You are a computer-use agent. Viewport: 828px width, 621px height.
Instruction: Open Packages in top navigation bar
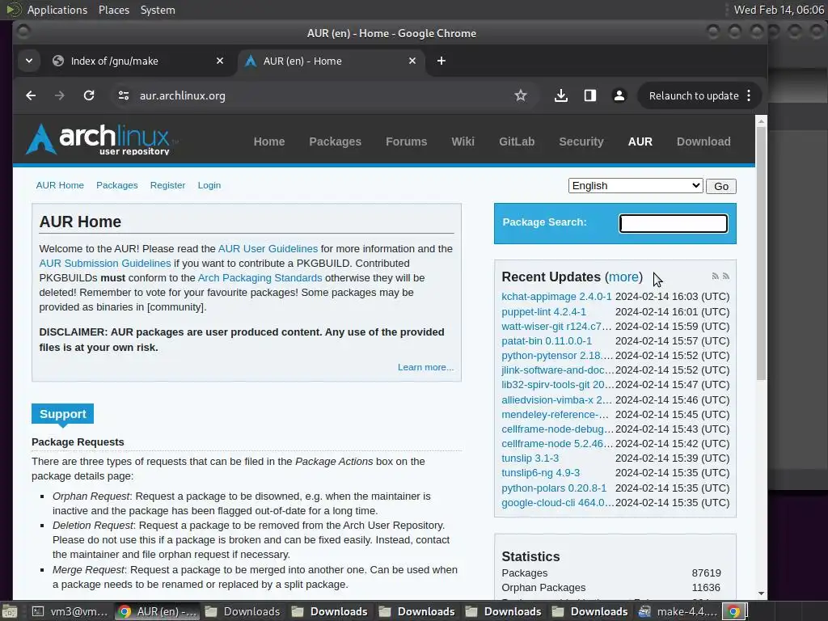pos(336,142)
